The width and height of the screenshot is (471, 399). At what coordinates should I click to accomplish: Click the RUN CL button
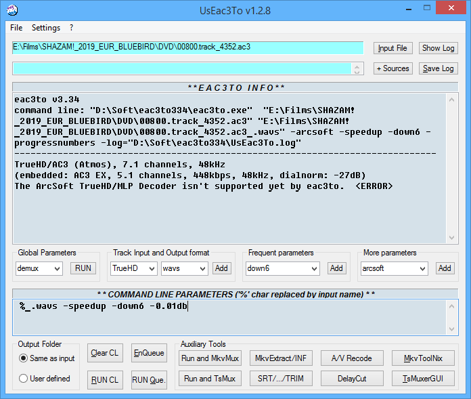pyautogui.click(x=105, y=380)
